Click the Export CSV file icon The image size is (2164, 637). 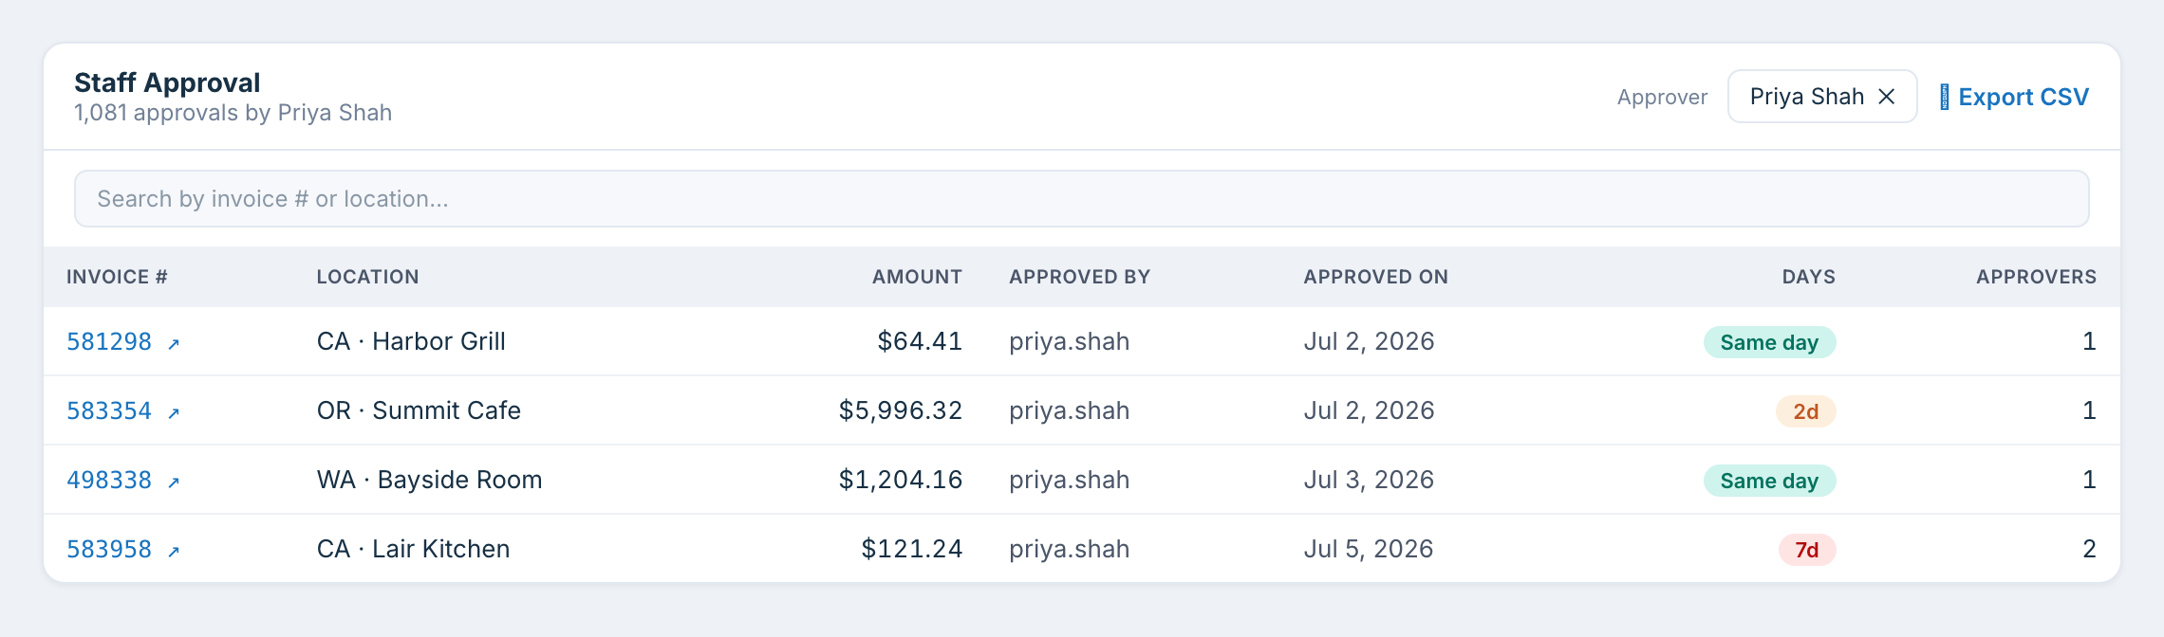[1945, 97]
